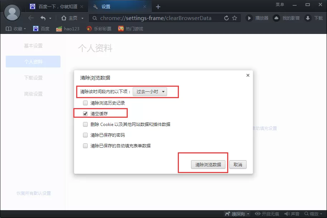327x218 pixels.
Task: Open the 缩放 zoom control
Action: (x=313, y=214)
